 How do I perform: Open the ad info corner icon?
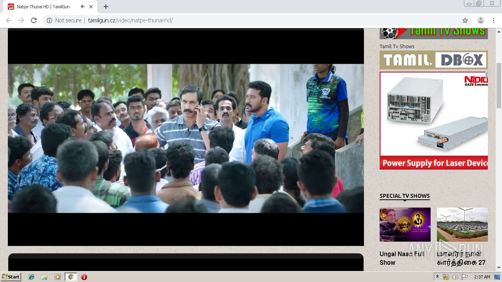486,74
